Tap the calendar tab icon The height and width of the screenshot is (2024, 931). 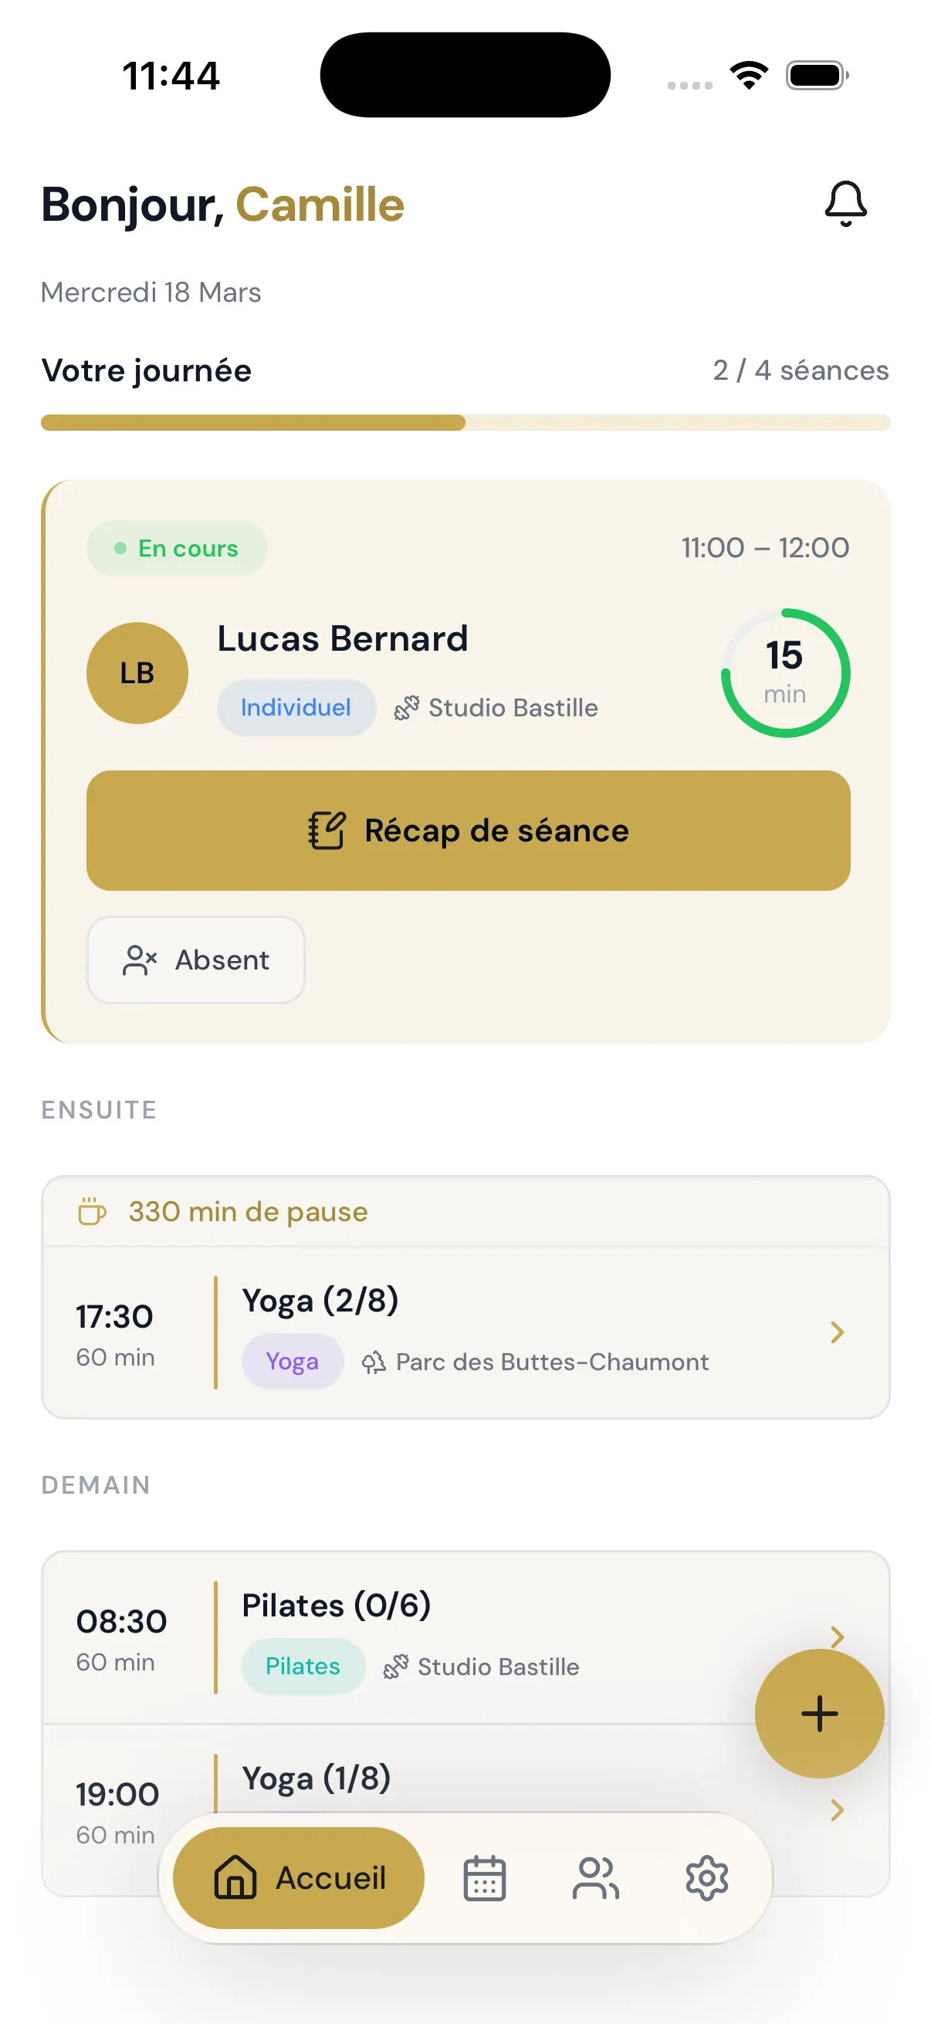(x=484, y=1878)
